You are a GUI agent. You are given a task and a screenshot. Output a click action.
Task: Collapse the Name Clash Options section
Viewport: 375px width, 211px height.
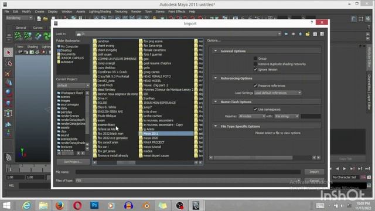click(216, 101)
